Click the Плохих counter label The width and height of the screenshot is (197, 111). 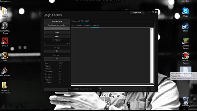[48, 80]
